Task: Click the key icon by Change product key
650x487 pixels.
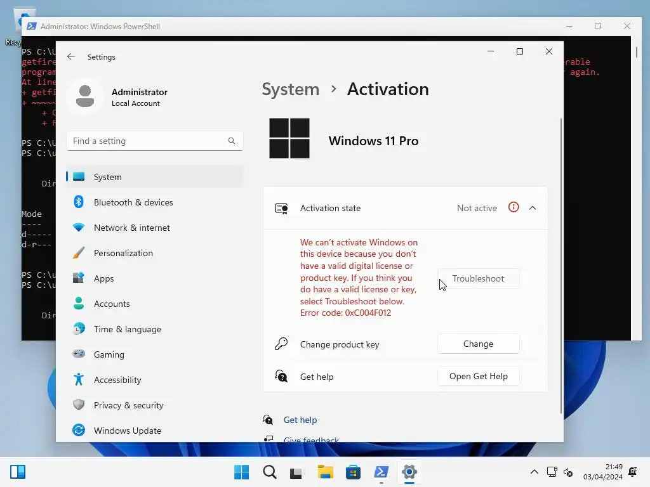Action: point(281,344)
